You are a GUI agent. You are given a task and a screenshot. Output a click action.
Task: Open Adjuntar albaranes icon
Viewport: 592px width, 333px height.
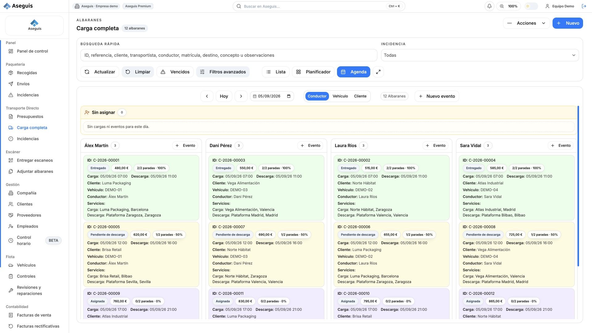pos(11,171)
